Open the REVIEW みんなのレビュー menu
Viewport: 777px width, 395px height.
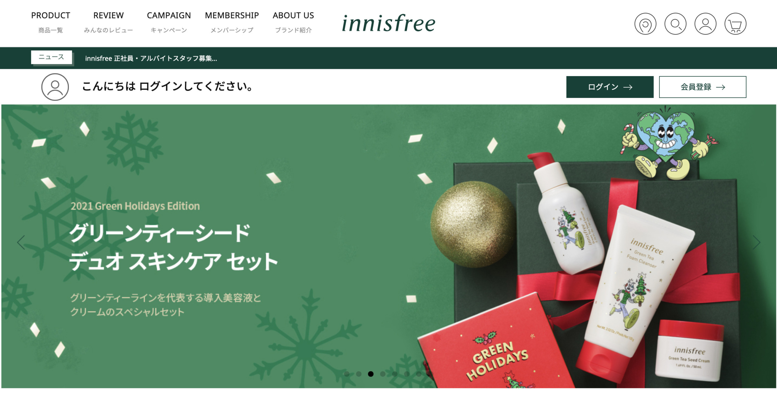(108, 22)
